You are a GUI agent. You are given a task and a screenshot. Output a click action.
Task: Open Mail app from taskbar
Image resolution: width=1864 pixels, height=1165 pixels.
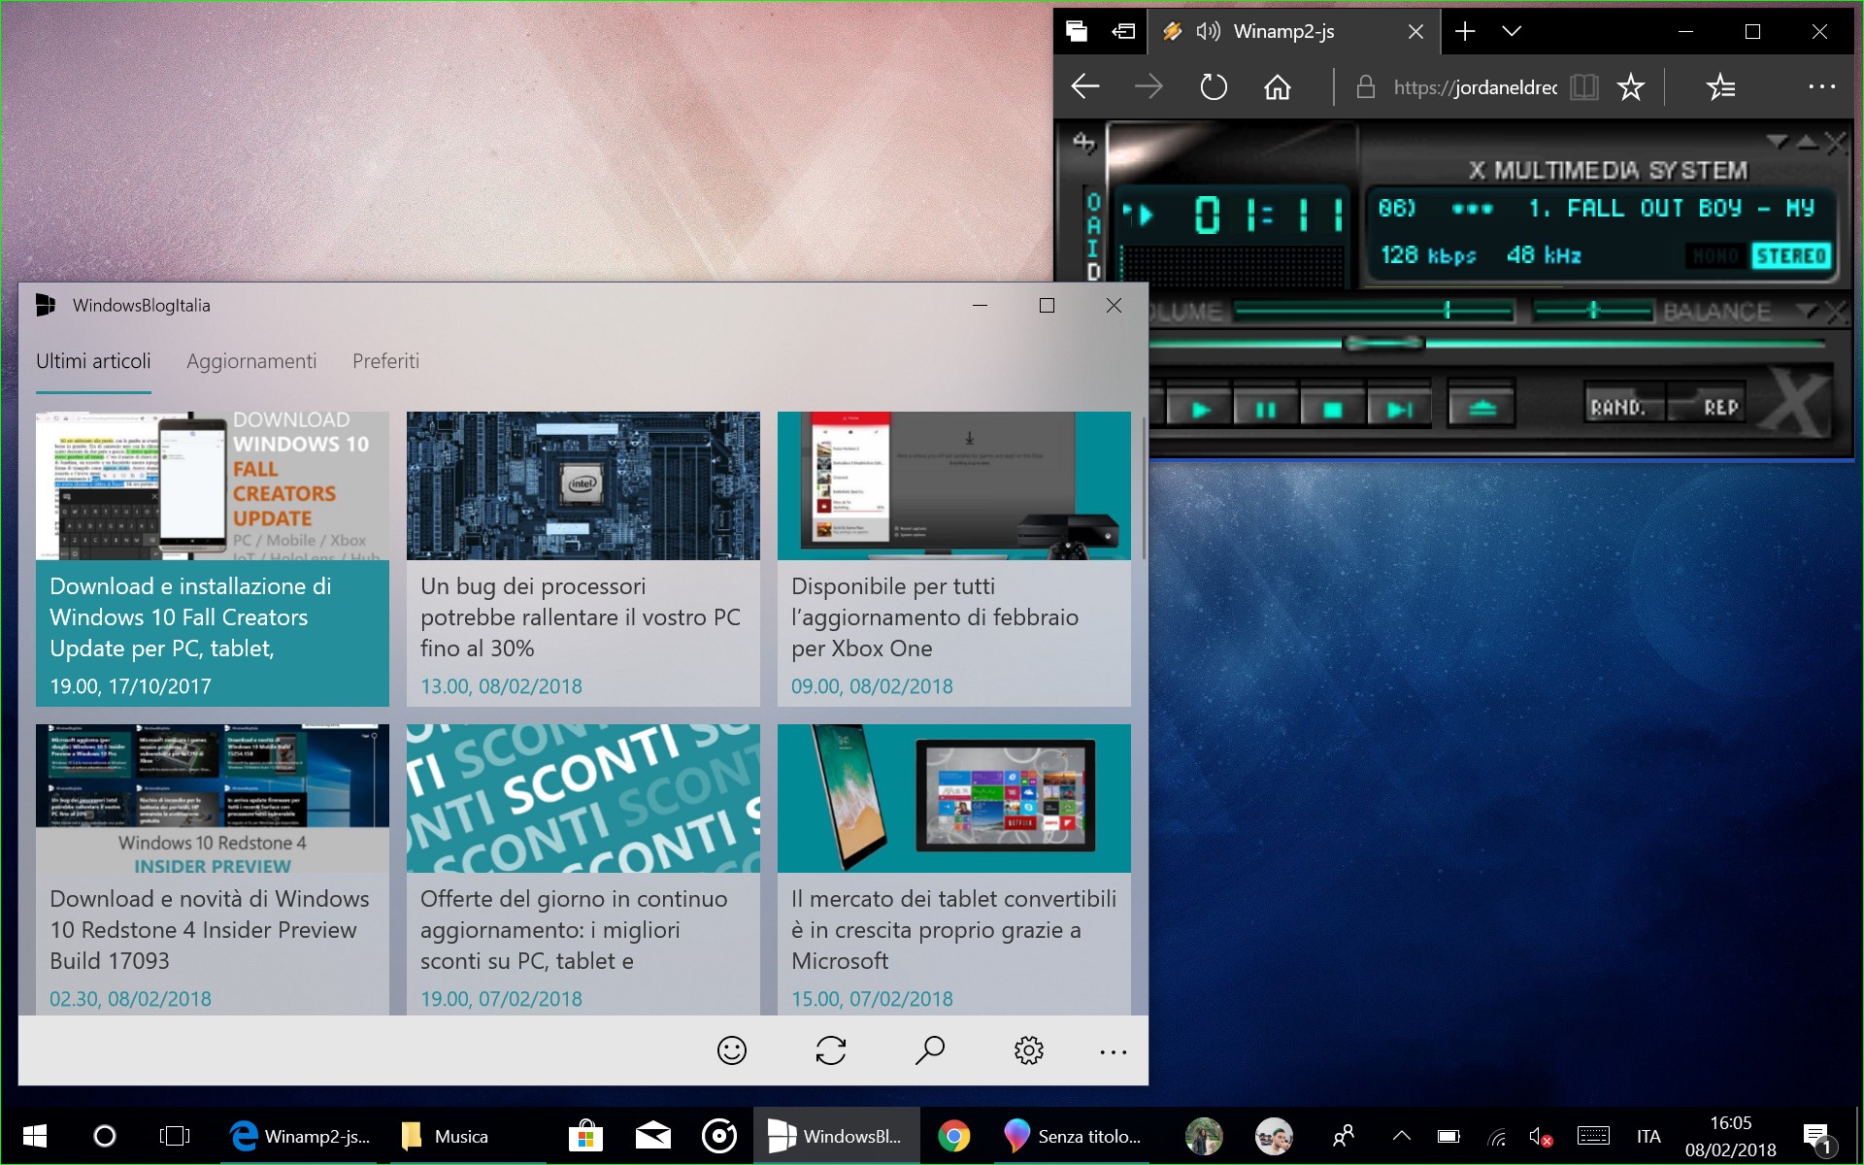653,1136
